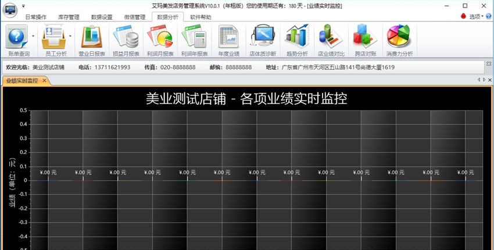Expand the 员工分析 dropdown arrow
Image resolution: width=494 pixels, height=250 pixels.
(x=70, y=36)
